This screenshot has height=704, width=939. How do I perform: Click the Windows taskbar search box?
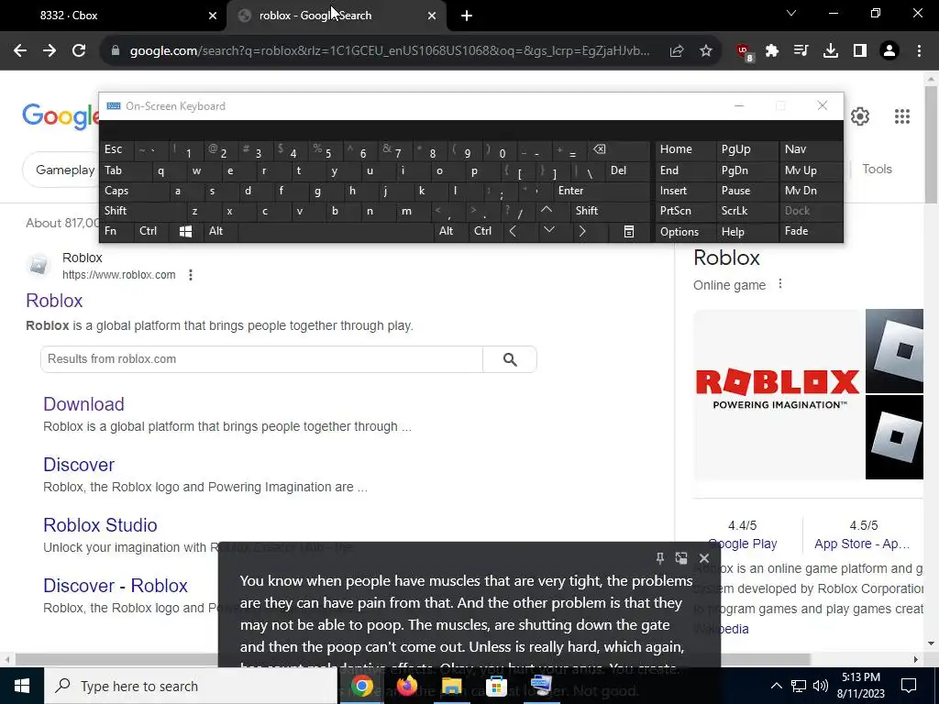click(x=191, y=686)
